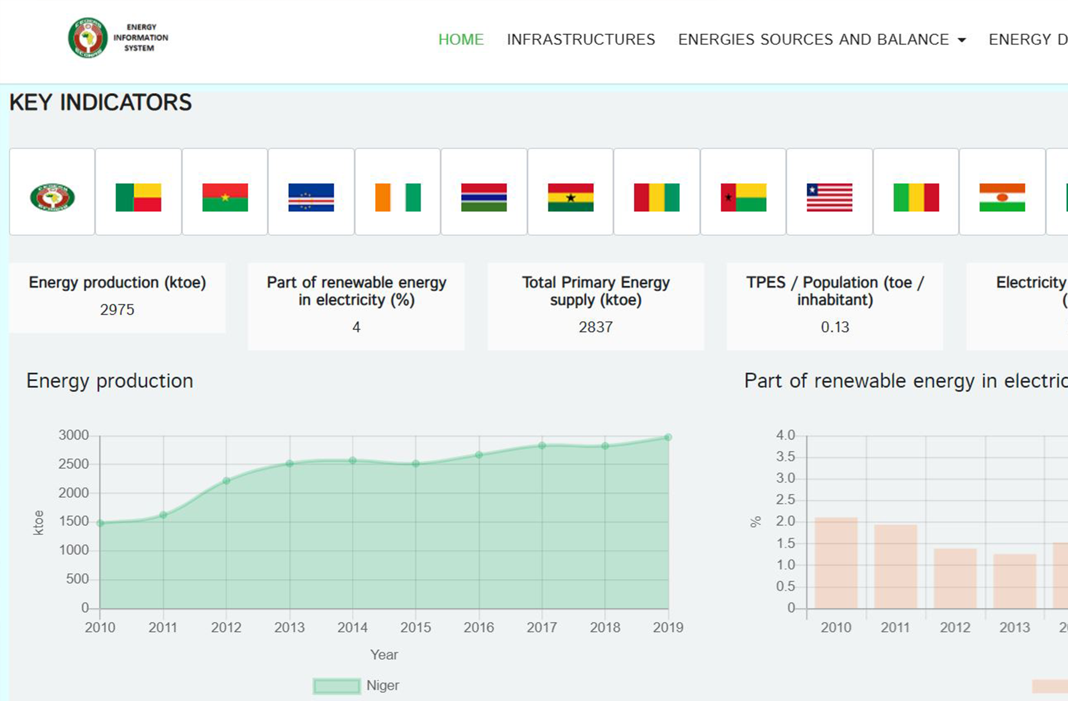Screen dimensions: 1068x701
Task: Click the KEY INDICATORS heading
Action: click(x=100, y=102)
